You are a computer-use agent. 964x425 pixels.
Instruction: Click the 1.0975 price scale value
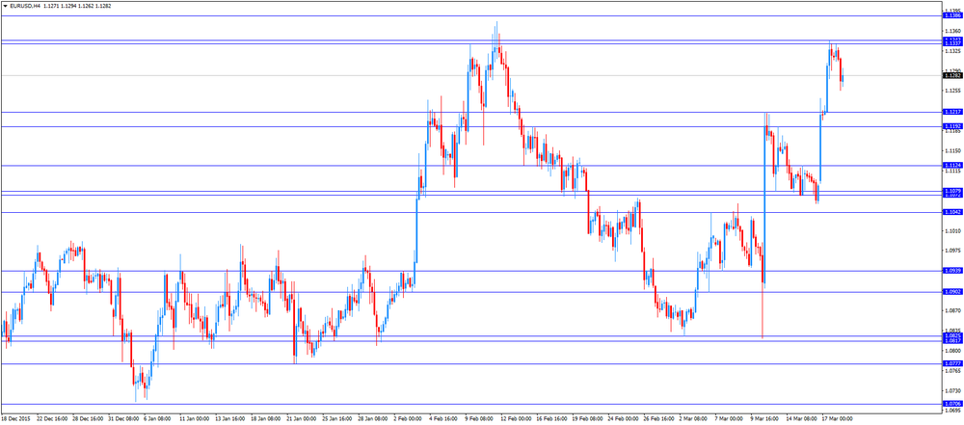click(x=953, y=251)
